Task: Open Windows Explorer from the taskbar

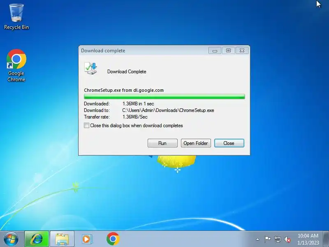Action: (x=62, y=239)
